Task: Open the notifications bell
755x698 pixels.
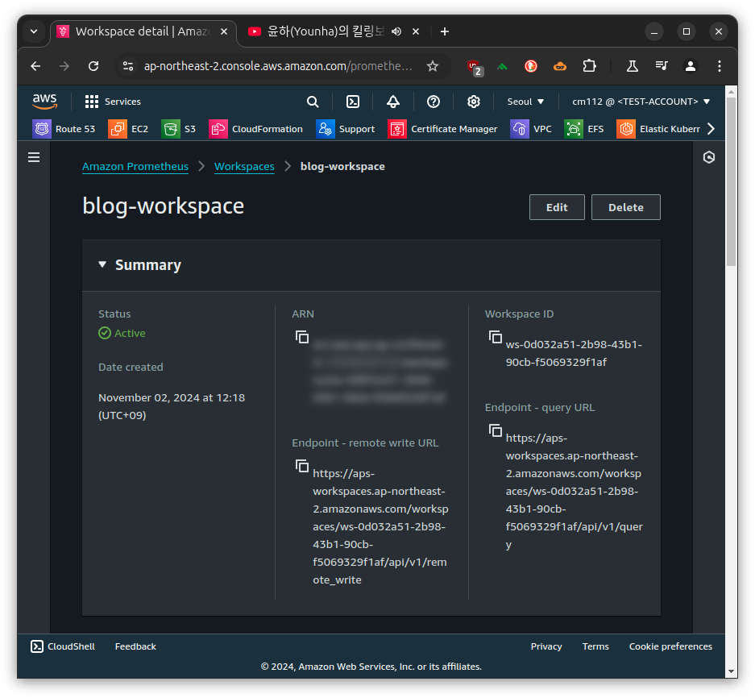Action: [x=393, y=102]
